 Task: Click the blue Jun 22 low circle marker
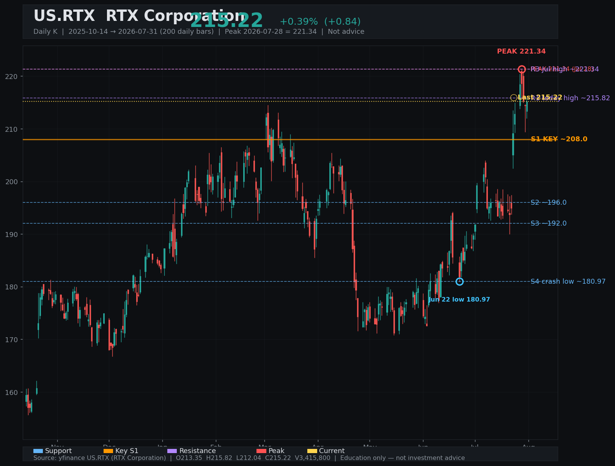(x=459, y=281)
